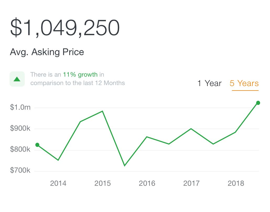Click the green "11% growth" text

80,75
